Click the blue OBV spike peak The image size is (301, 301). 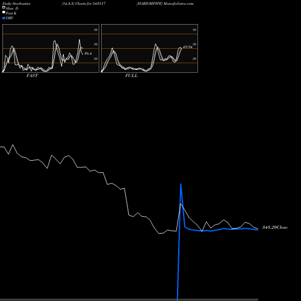pyautogui.click(x=181, y=184)
